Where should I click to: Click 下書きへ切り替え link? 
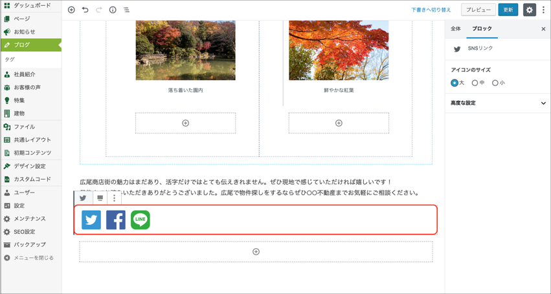[431, 10]
